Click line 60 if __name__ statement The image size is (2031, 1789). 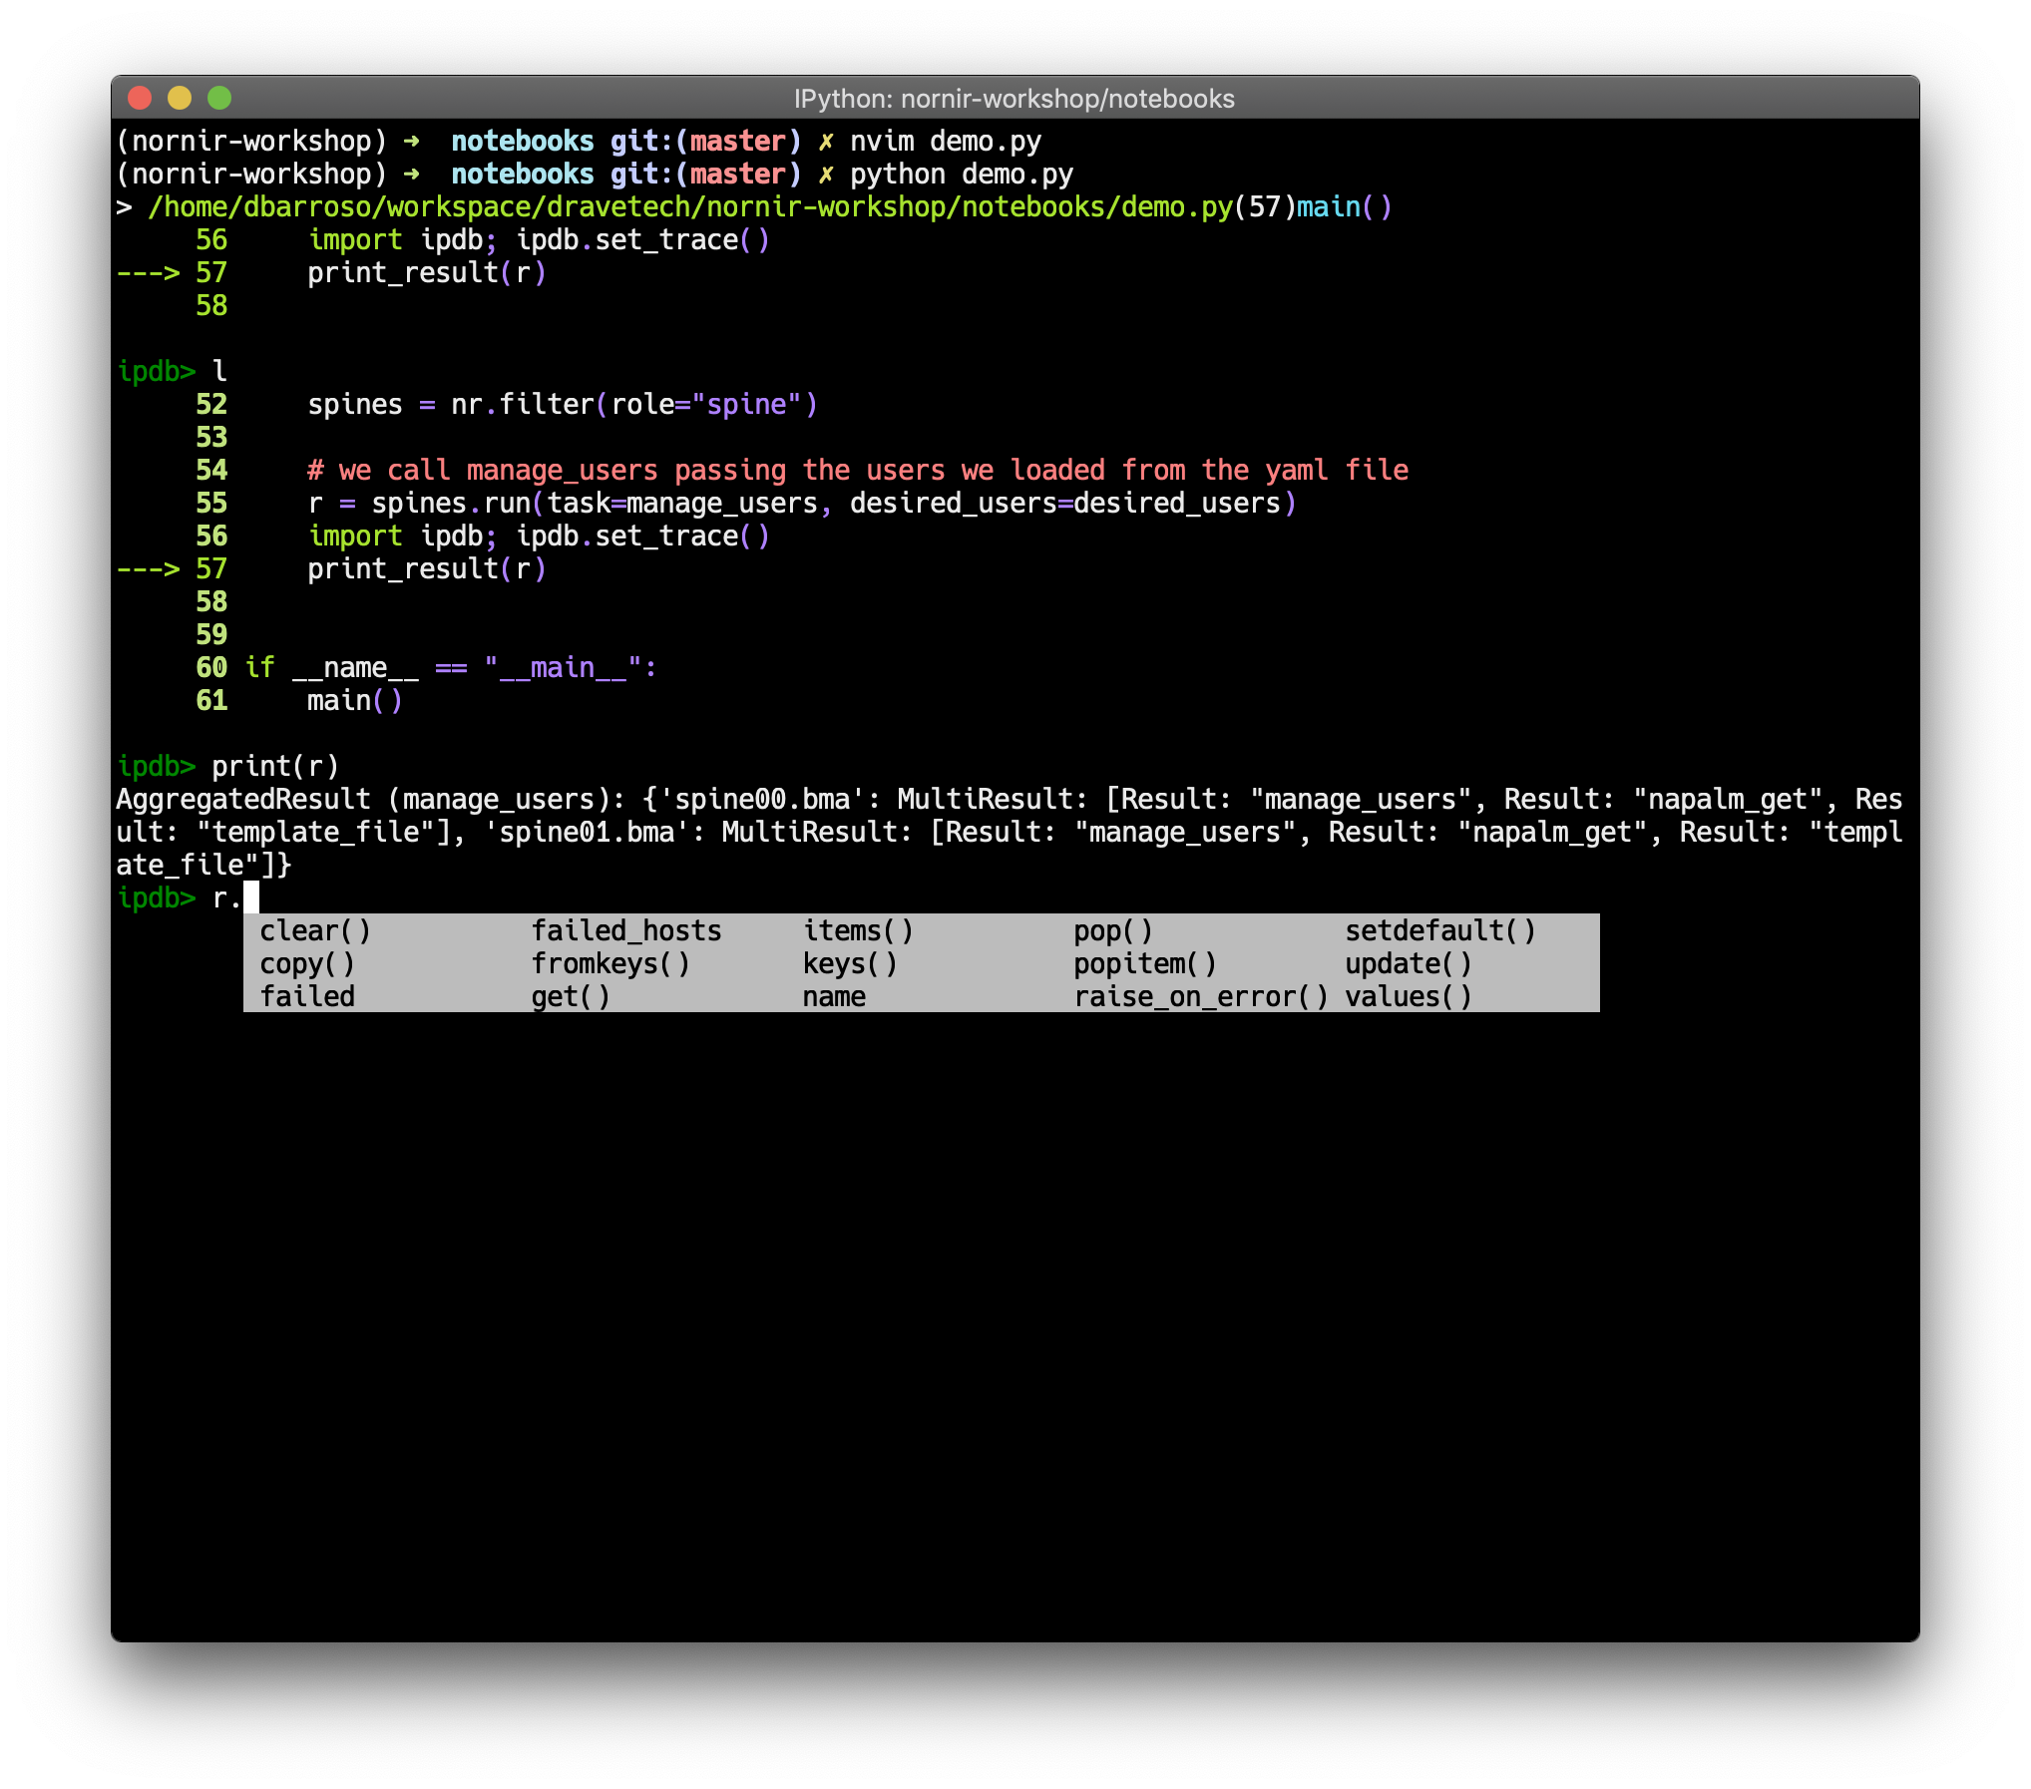click(451, 667)
